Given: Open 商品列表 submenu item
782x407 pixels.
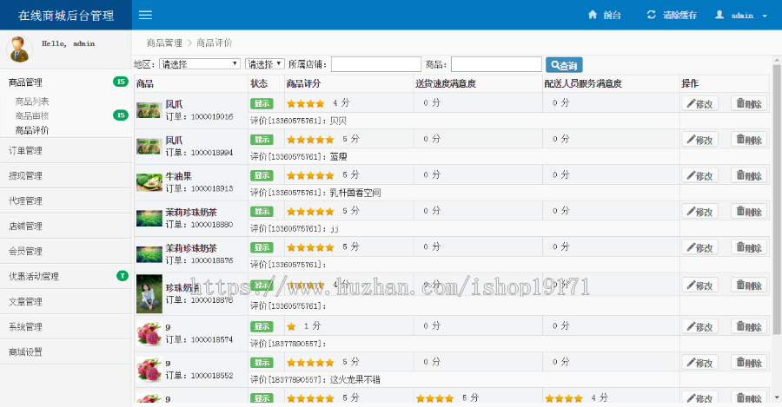Looking at the screenshot, I should pyautogui.click(x=32, y=102).
